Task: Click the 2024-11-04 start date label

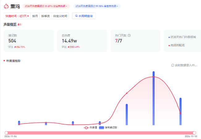Action: tap(11, 136)
